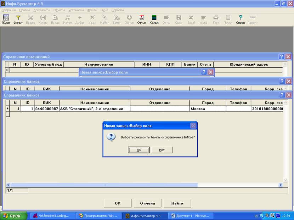The height and width of the screenshot is (220, 294).
Task: Confirm with Да in the dialog
Action: 138,150
